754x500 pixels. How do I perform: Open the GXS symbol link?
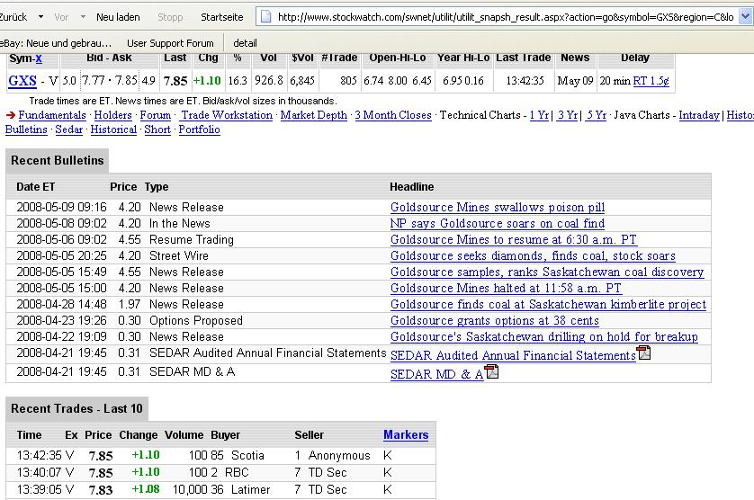click(22, 81)
